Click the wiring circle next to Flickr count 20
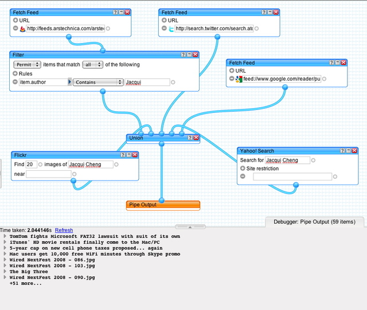 pyautogui.click(x=40, y=164)
